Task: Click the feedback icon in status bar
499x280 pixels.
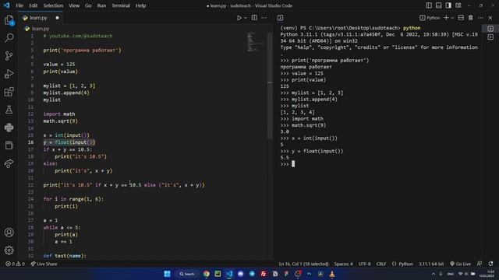Action: [480, 264]
